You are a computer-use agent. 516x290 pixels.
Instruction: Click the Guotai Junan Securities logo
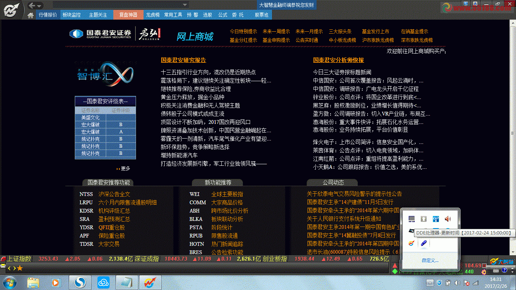point(100,34)
